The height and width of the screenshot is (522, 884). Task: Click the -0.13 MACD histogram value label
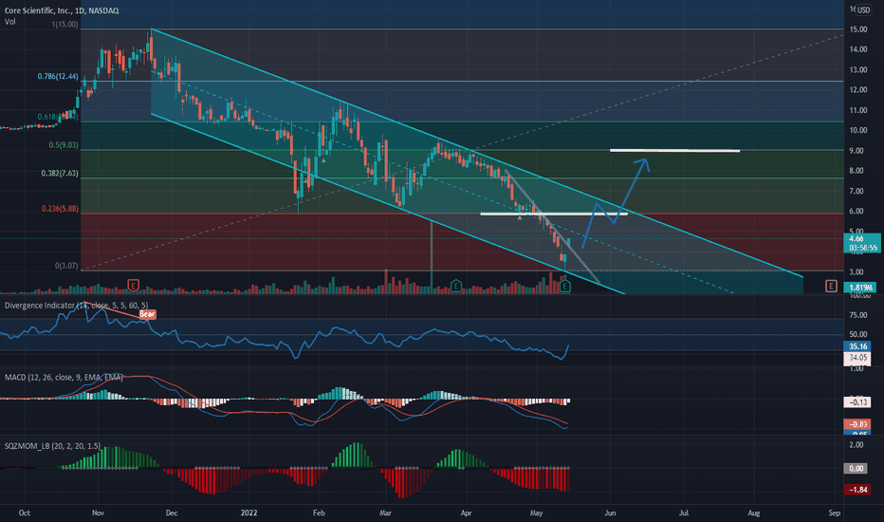click(x=857, y=402)
